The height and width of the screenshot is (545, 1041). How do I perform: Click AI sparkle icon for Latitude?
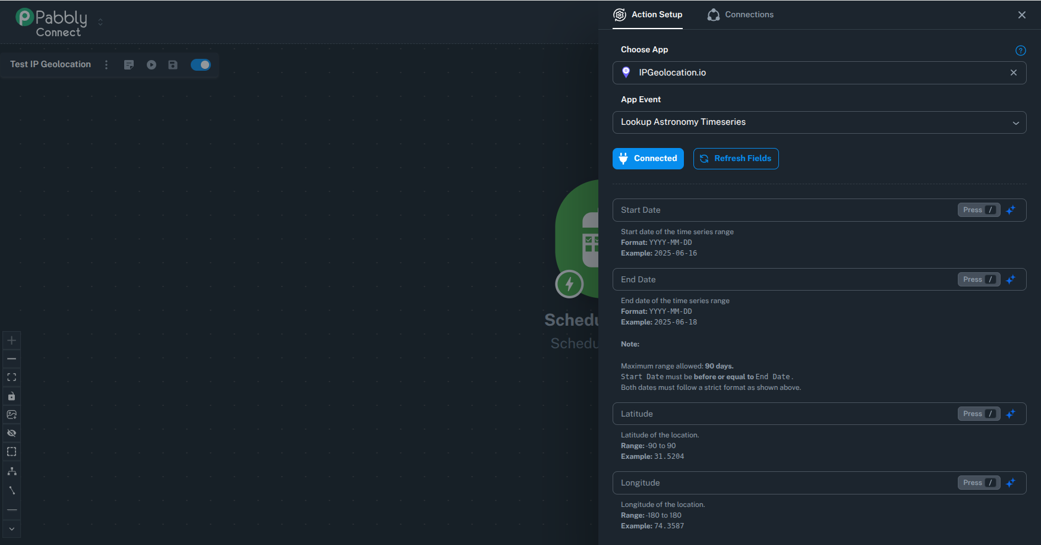pos(1011,414)
